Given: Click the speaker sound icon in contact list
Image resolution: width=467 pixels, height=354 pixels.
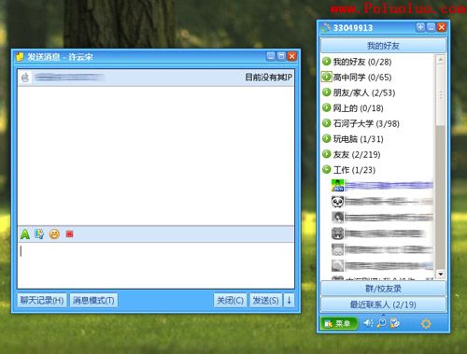Looking at the screenshot, I should pyautogui.click(x=368, y=323).
